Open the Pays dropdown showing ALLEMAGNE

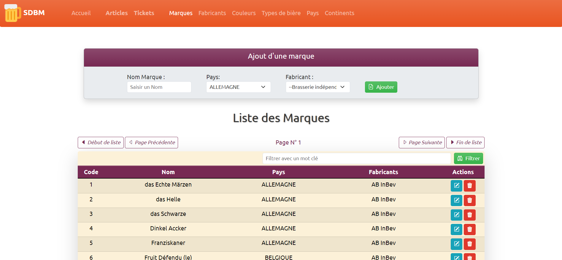pos(238,87)
